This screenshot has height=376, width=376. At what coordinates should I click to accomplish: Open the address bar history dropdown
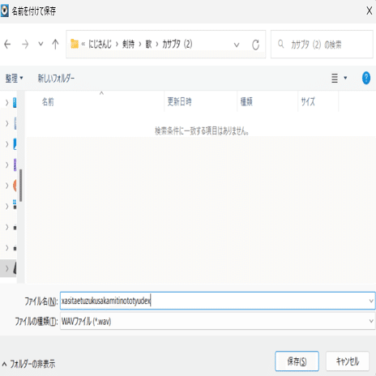click(237, 45)
